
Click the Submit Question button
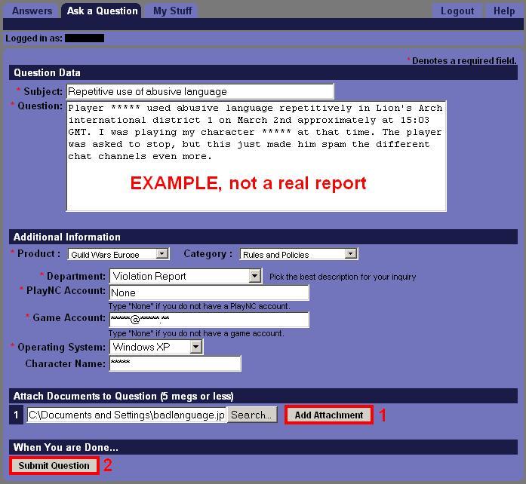(54, 466)
